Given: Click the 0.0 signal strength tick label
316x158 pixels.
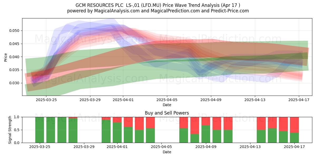Looking at the screenshot, I should tap(17, 143).
